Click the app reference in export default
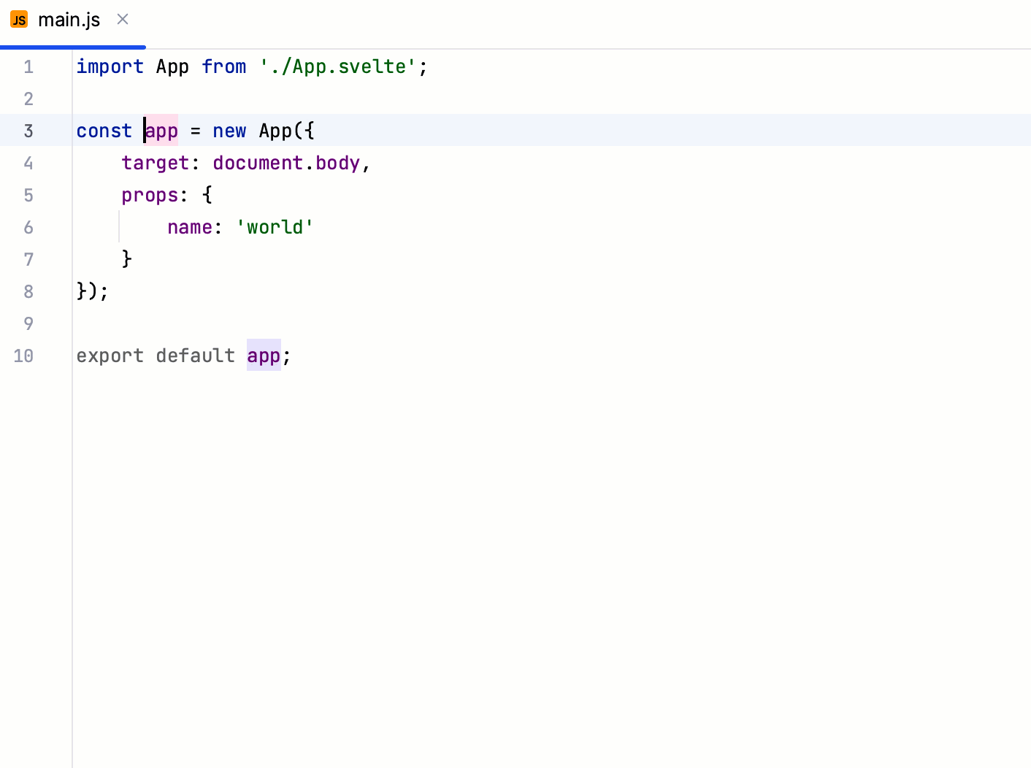The image size is (1031, 768). pyautogui.click(x=264, y=356)
